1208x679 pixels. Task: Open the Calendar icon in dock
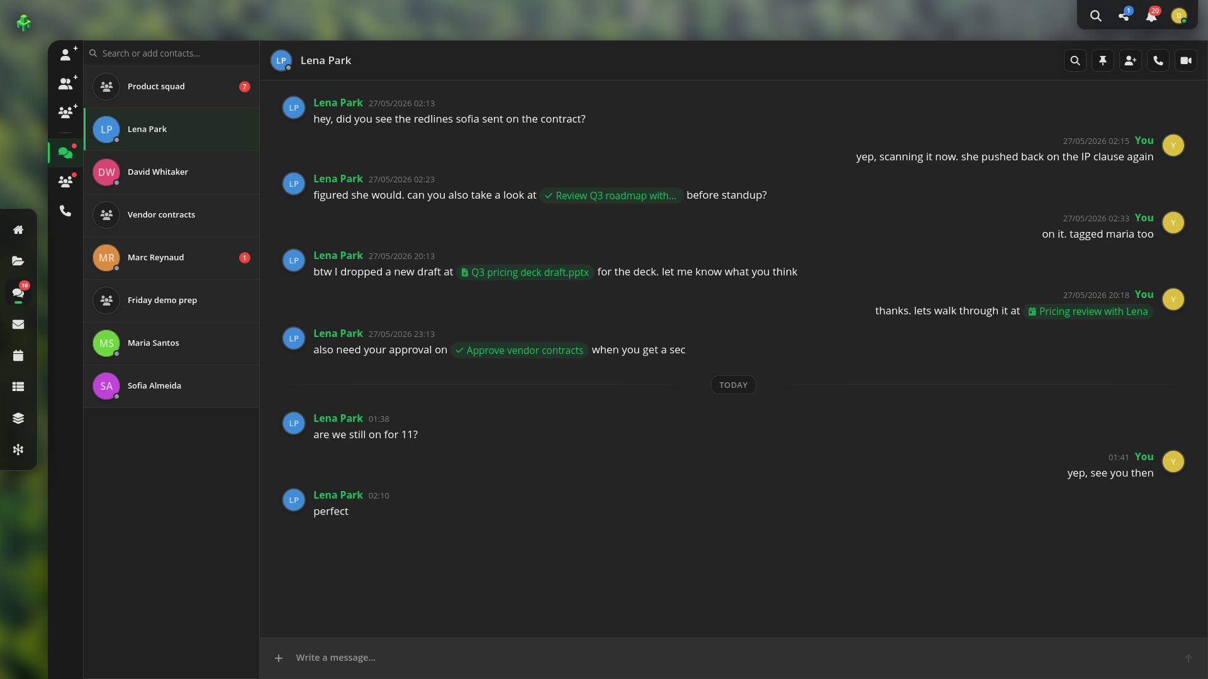pos(18,356)
